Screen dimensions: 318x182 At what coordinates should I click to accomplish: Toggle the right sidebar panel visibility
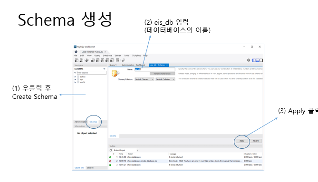click(261, 60)
